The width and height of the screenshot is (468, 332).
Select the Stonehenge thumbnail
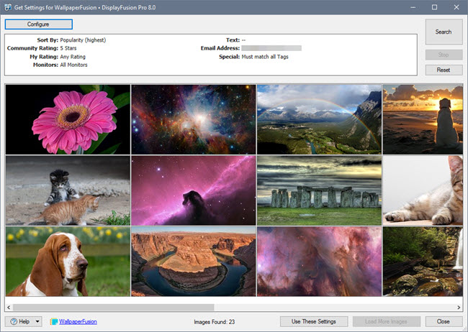tap(320, 190)
